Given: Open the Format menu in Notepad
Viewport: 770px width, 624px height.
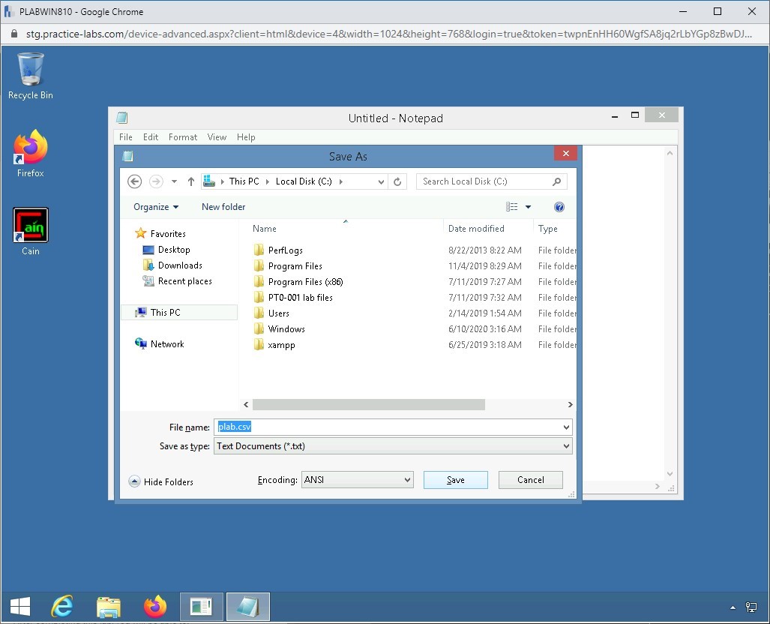Looking at the screenshot, I should (x=183, y=137).
